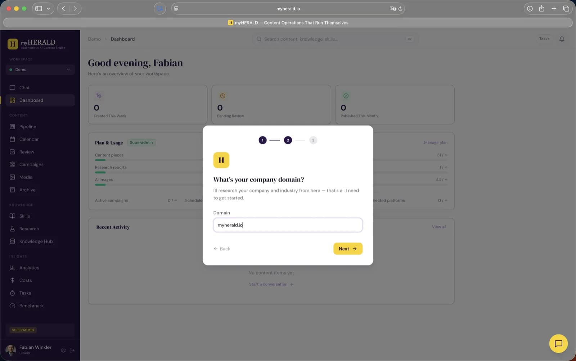The width and height of the screenshot is (576, 361).
Task: Click the Benchmark gauge icon
Action: tap(13, 306)
